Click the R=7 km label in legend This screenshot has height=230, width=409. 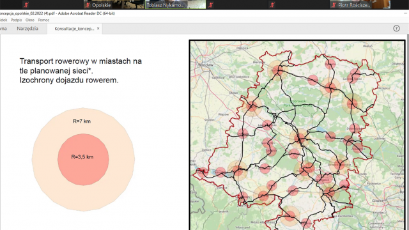click(82, 121)
